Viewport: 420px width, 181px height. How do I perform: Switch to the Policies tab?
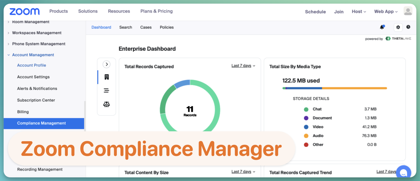pos(167,27)
